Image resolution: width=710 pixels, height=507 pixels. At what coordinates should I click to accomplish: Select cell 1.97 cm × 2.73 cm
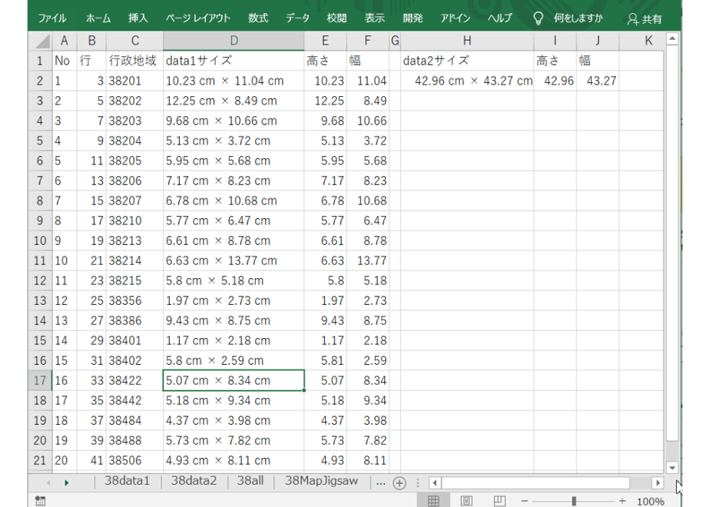[x=234, y=300]
